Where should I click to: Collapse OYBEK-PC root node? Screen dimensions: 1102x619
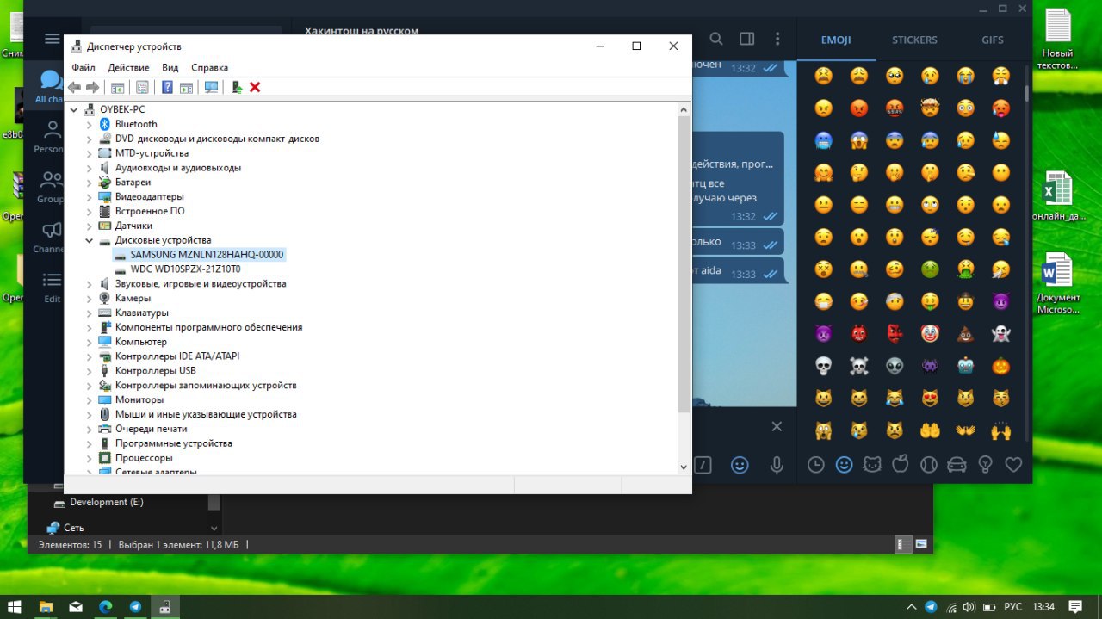tap(74, 109)
